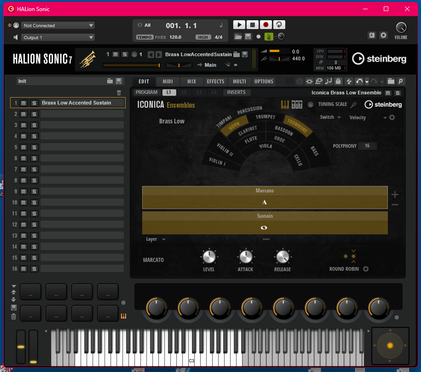The image size is (421, 372).
Task: Open the MULTI tab
Action: click(239, 81)
